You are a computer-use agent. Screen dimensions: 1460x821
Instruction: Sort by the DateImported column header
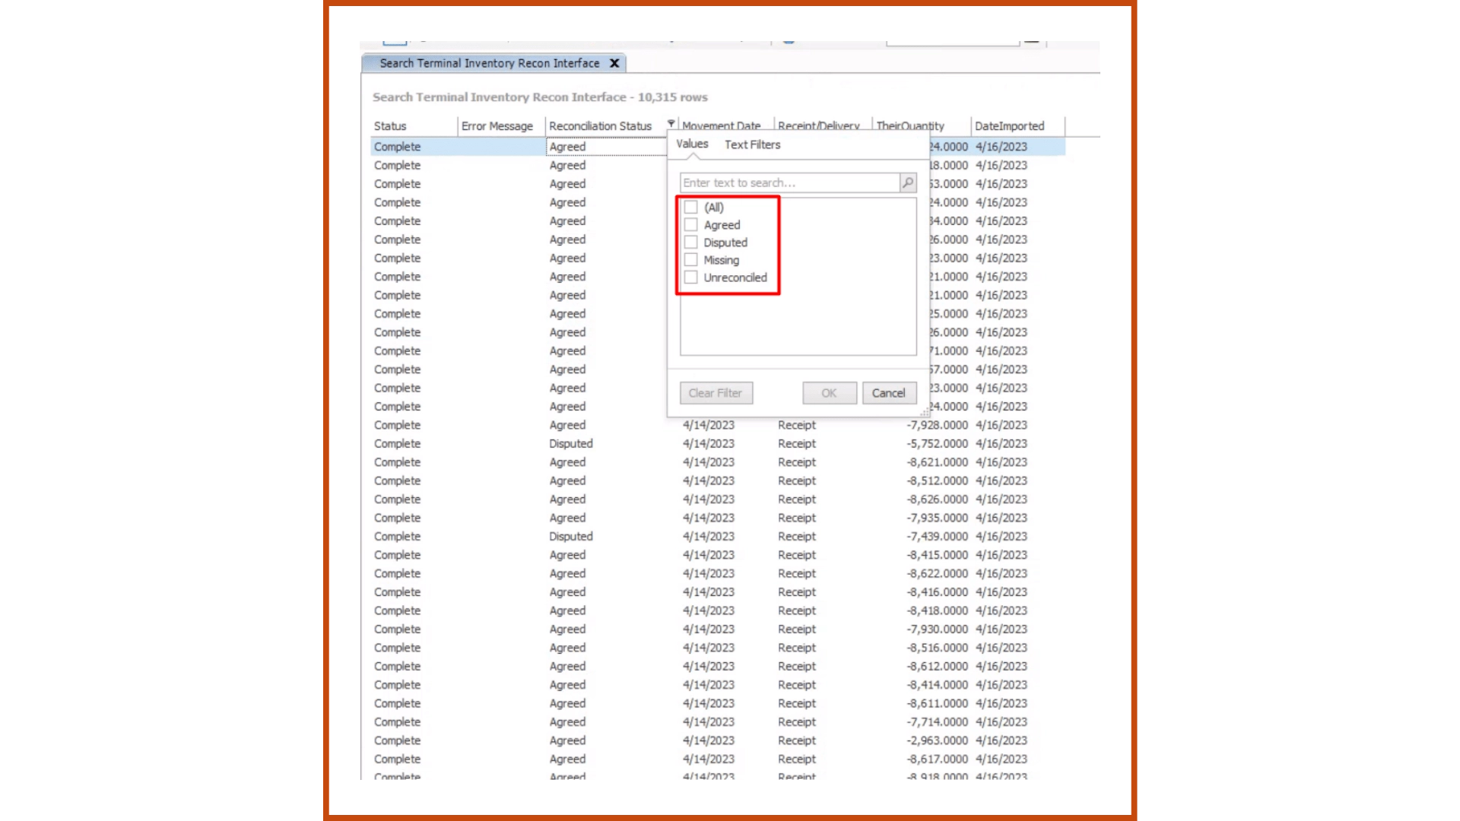[1009, 126]
